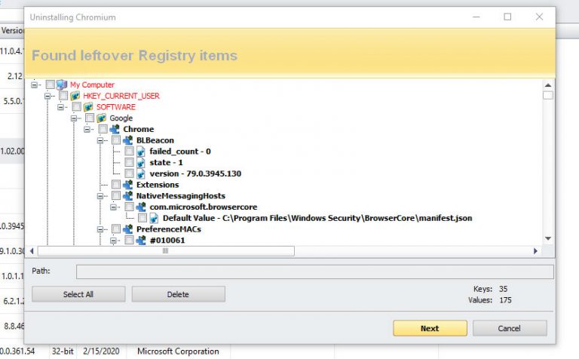Tick the checkbox for version - 79.0.3945.130
579x359 pixels.
130,173
